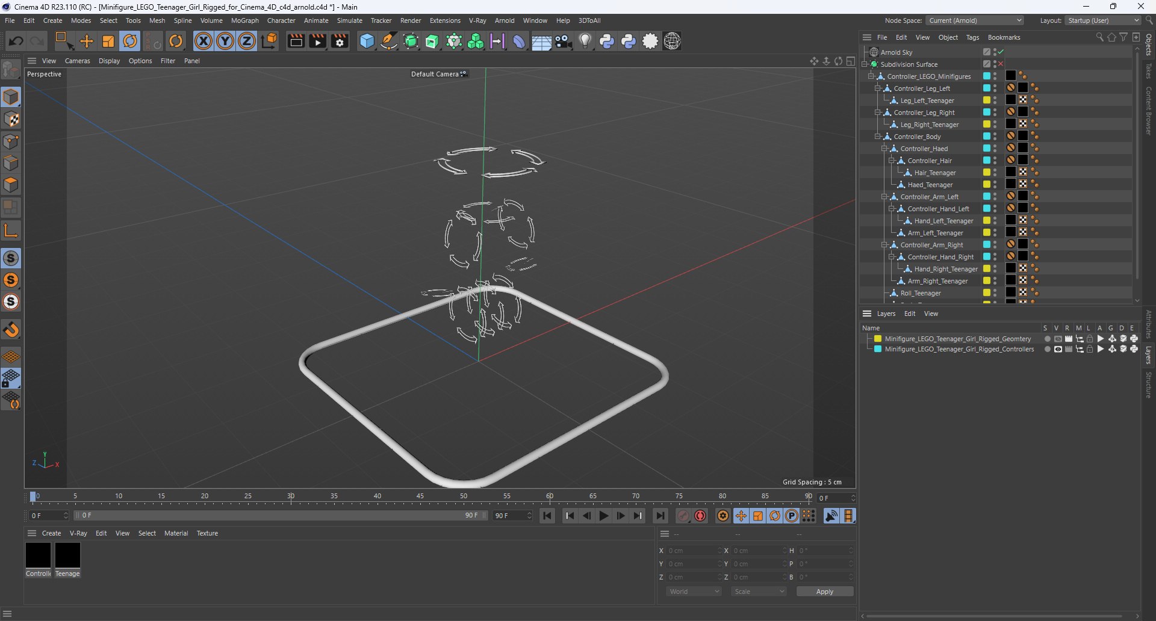Open the viewport Cameras menu
1156x621 pixels.
point(78,61)
